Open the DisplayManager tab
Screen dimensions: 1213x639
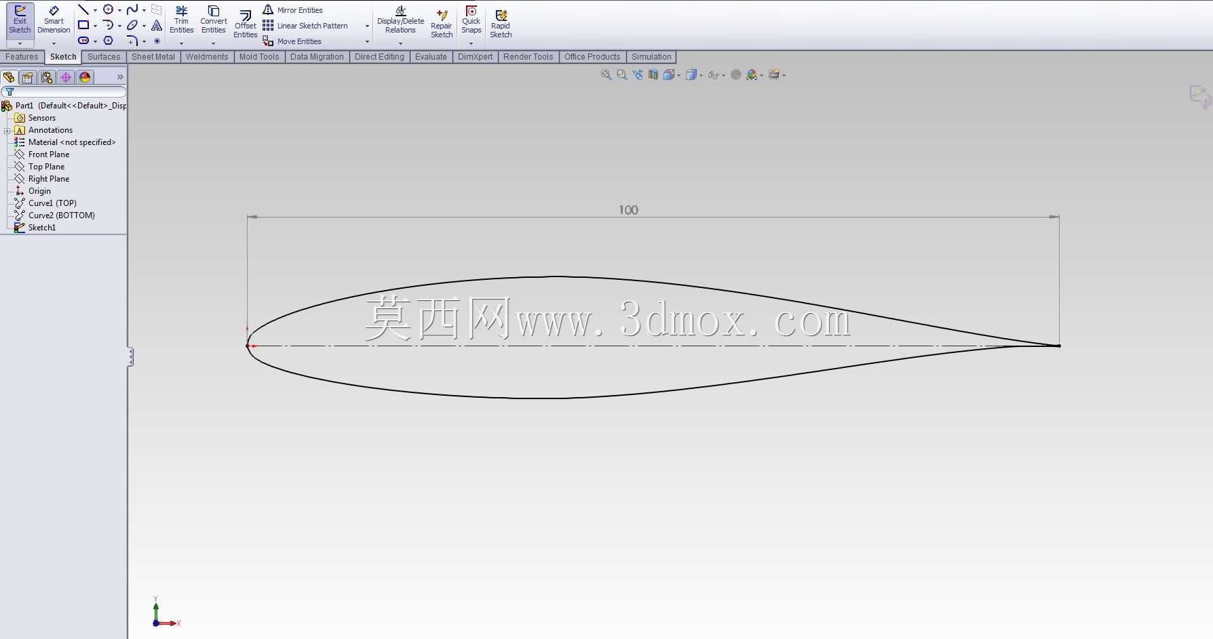tap(85, 77)
